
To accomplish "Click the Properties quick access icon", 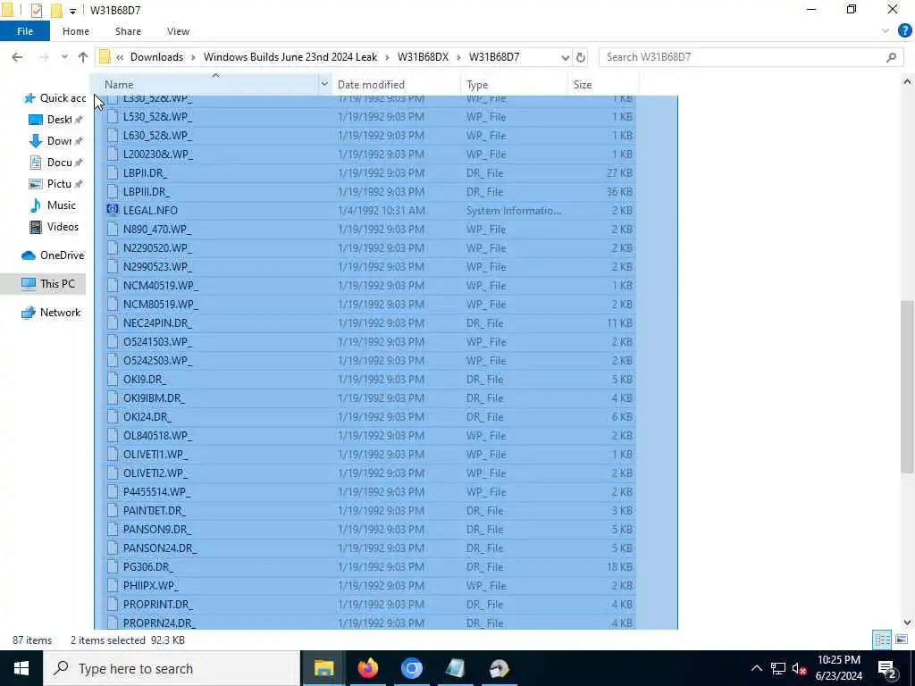I will (36, 10).
